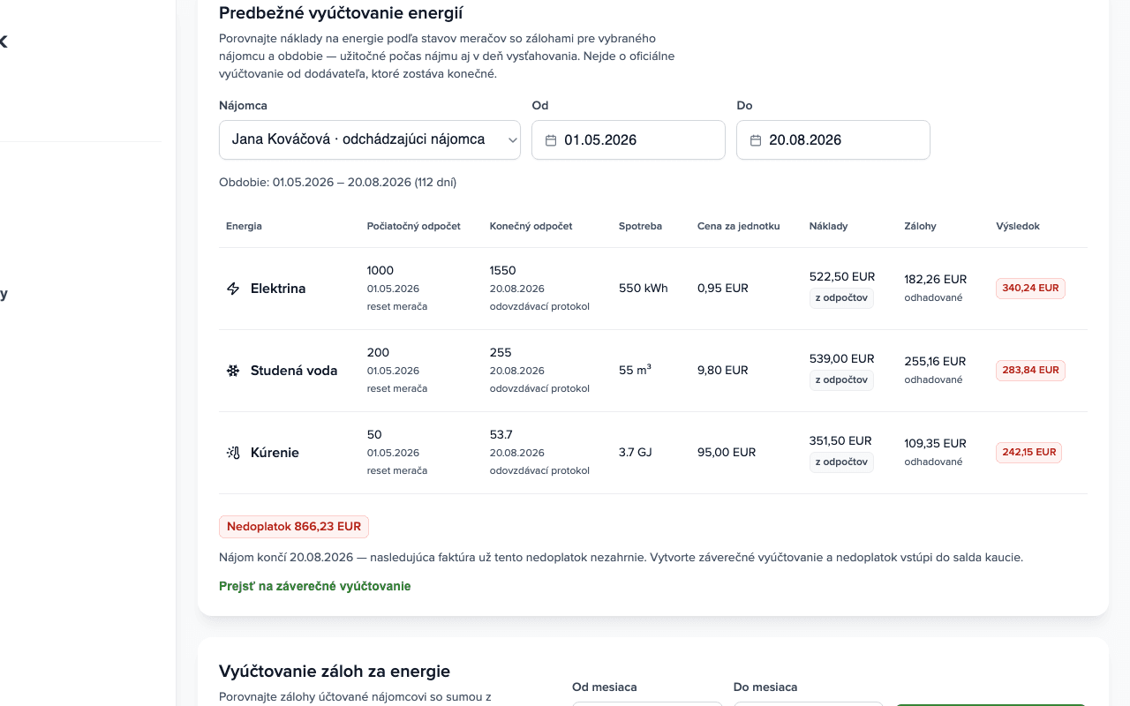Click the Výsledok column header
Screen dimensions: 1130x706
(x=1018, y=226)
